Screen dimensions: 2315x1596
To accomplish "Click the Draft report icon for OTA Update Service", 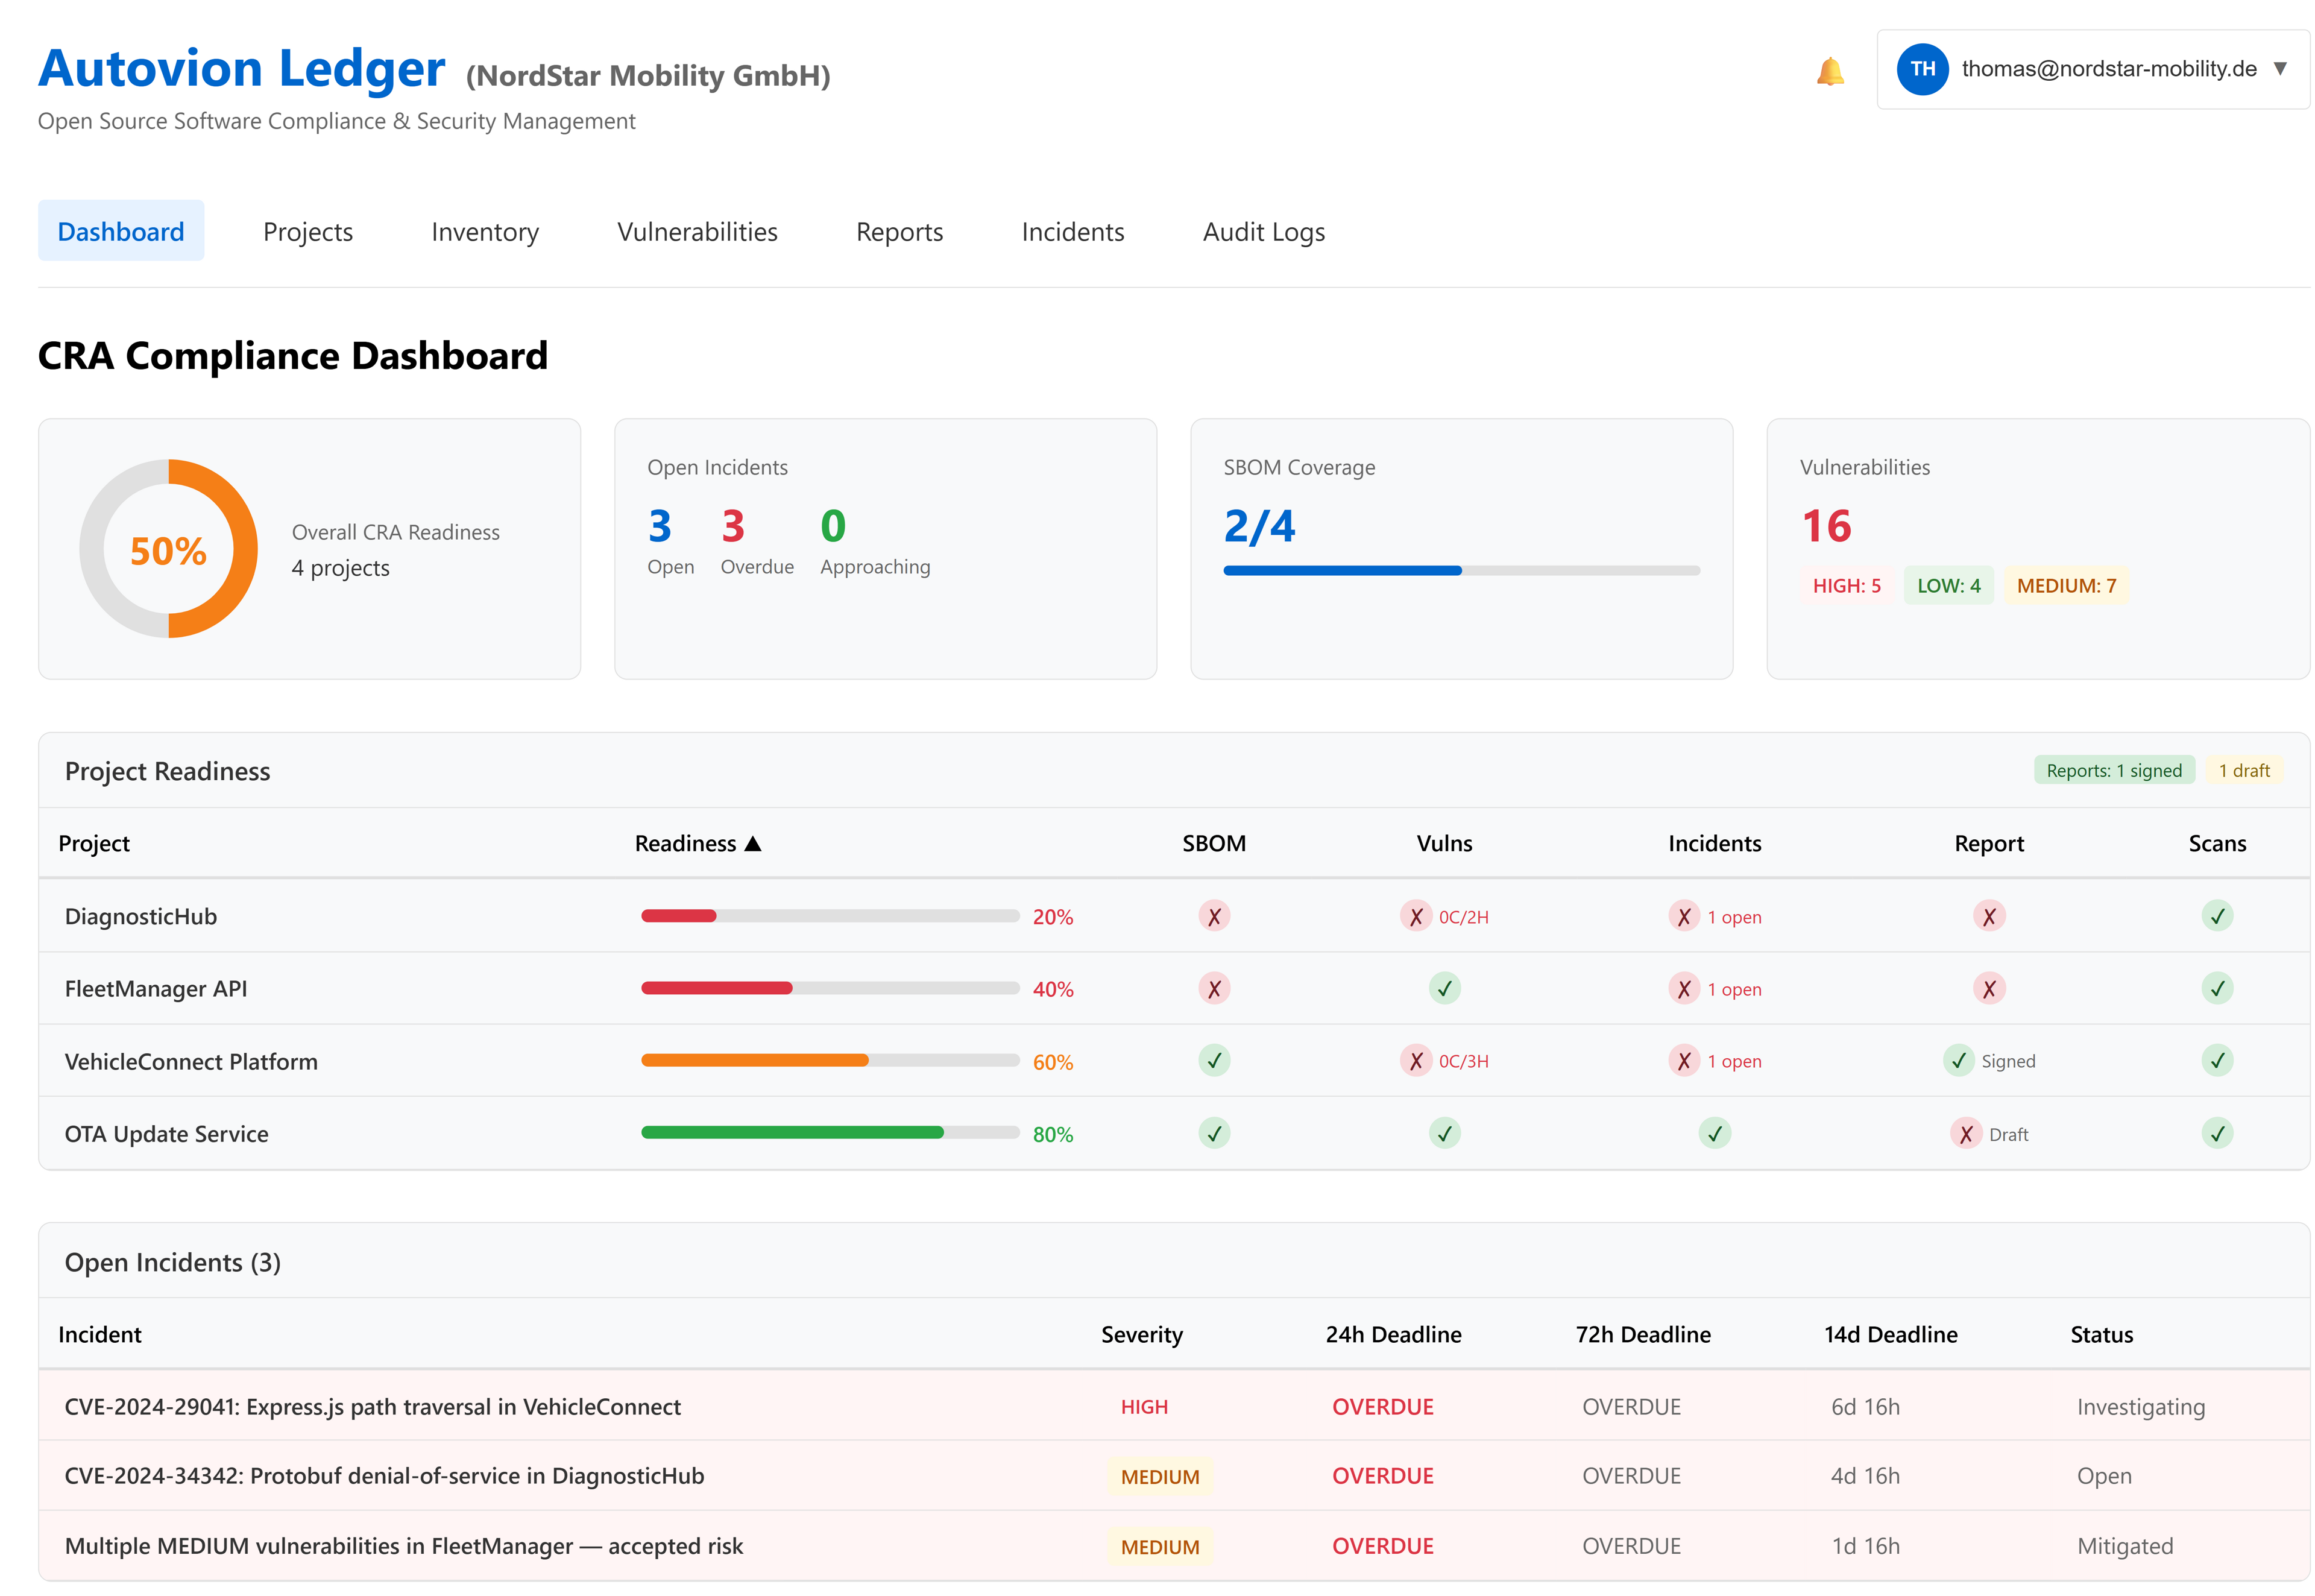I will click(1966, 1133).
